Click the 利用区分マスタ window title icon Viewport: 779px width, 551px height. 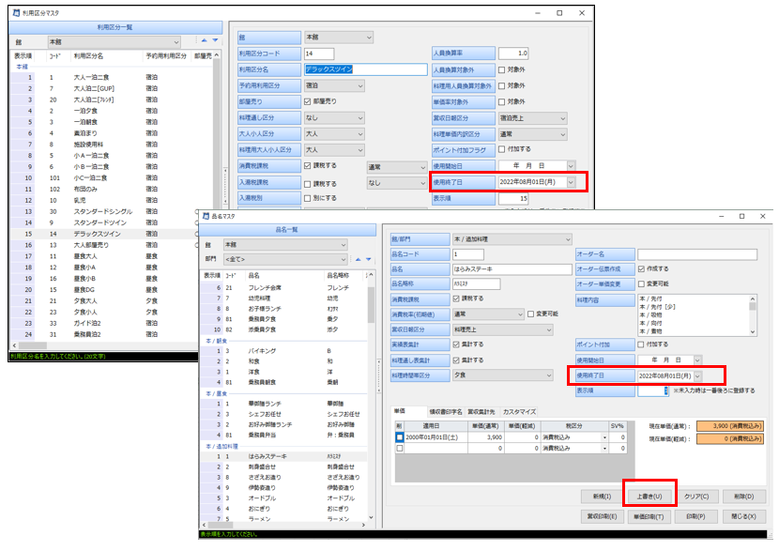13,13
